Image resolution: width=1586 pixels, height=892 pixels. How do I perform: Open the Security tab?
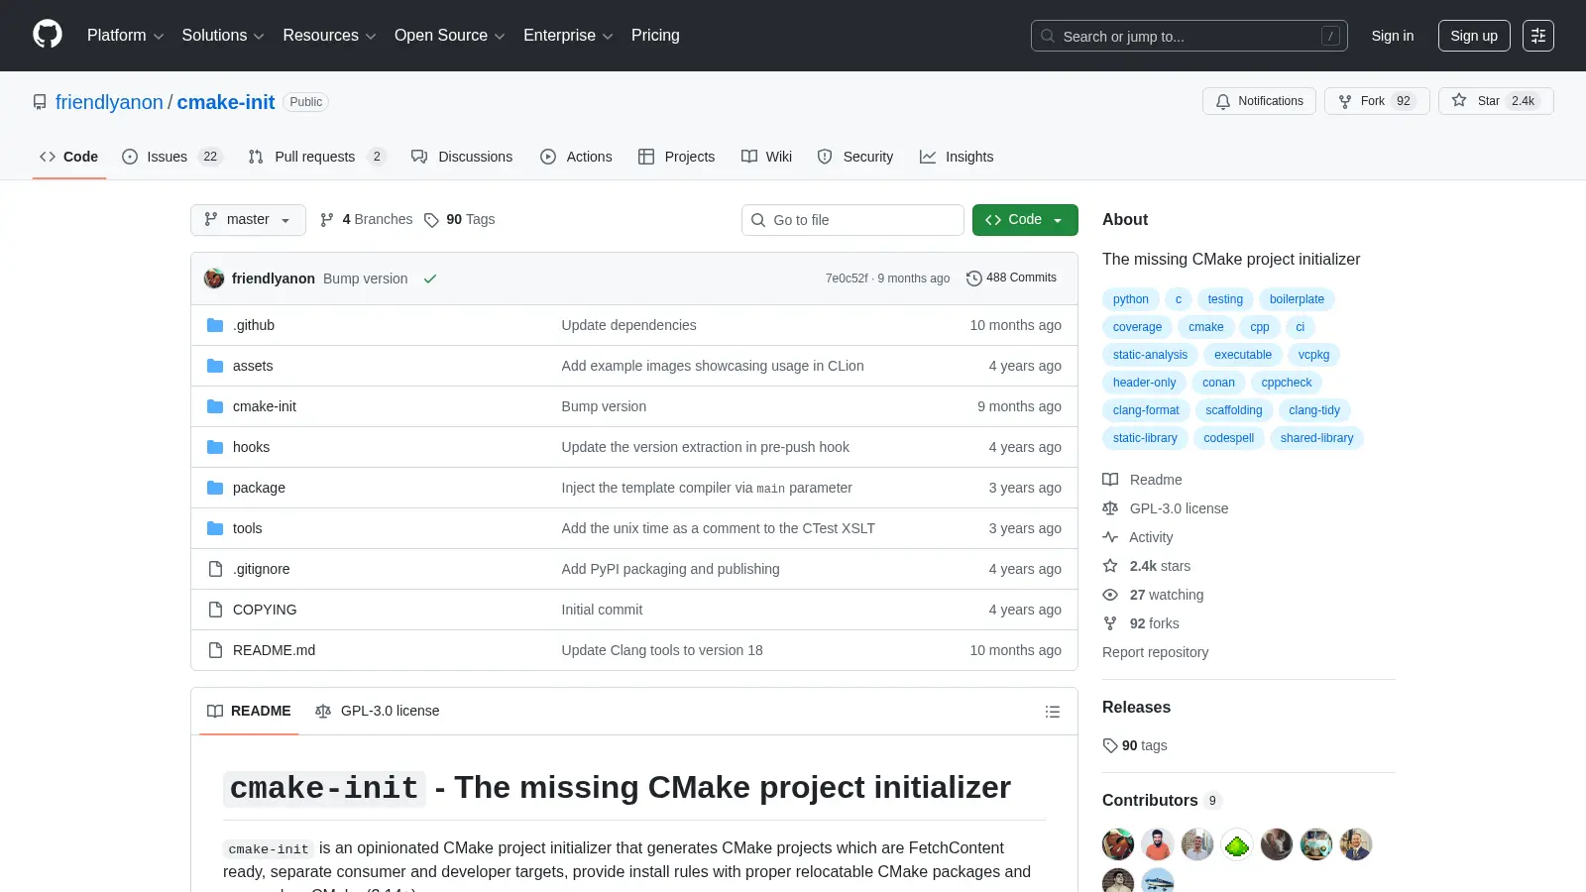855,157
